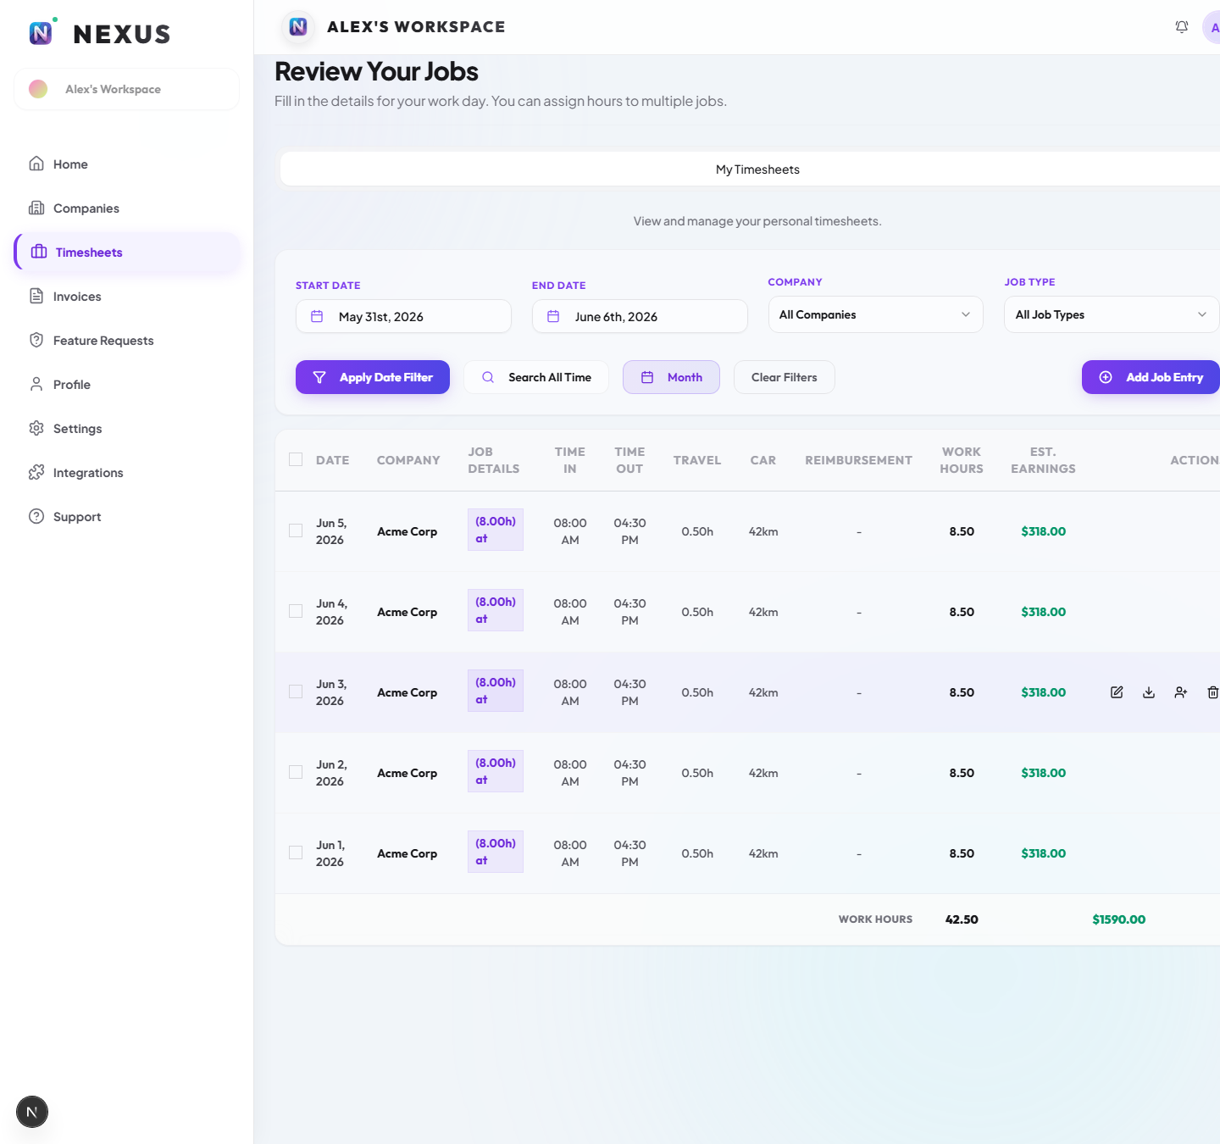Image resolution: width=1220 pixels, height=1144 pixels.
Task: Click total work hours 42.50
Action: pyautogui.click(x=962, y=919)
